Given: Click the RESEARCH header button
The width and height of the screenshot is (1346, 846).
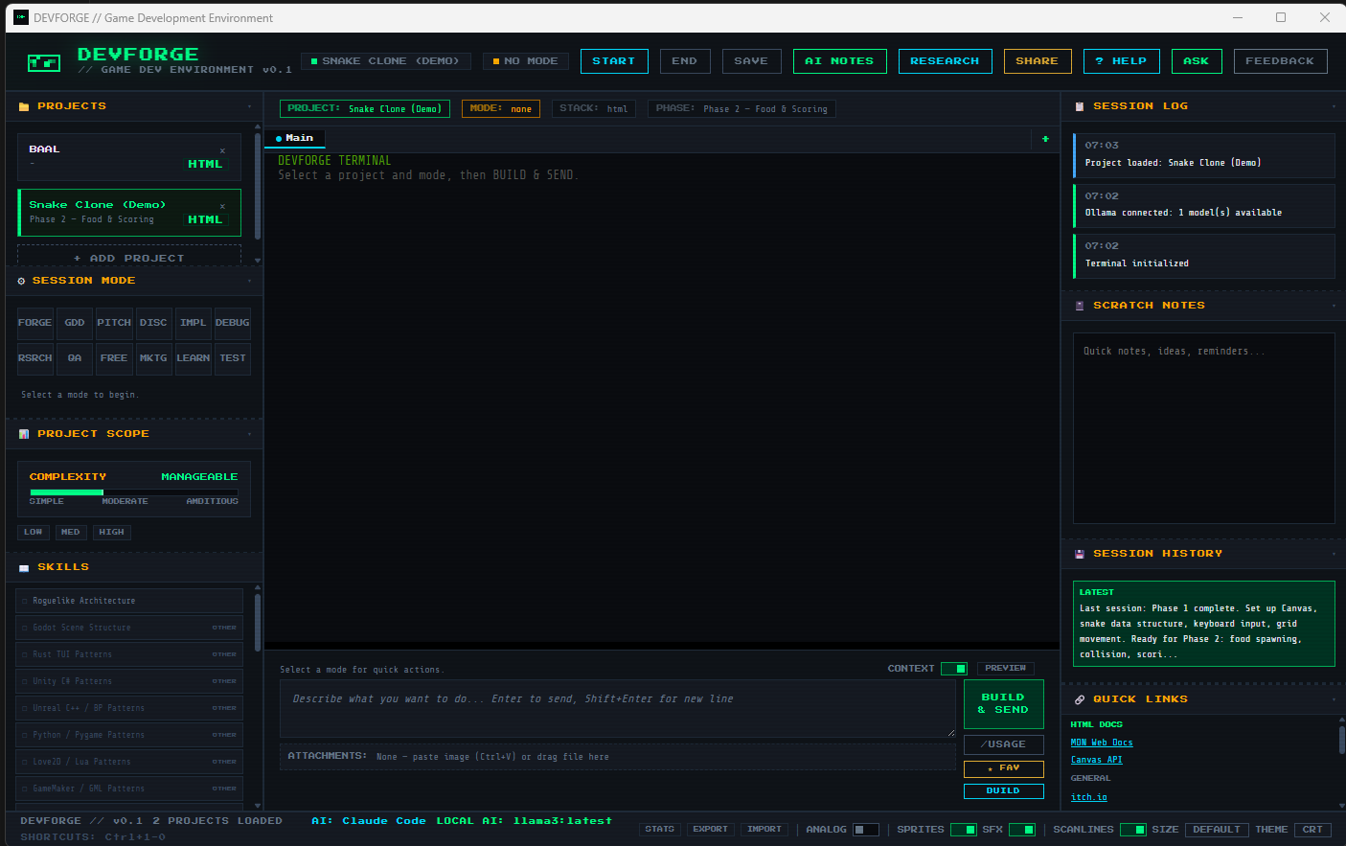Looking at the screenshot, I should tap(945, 61).
